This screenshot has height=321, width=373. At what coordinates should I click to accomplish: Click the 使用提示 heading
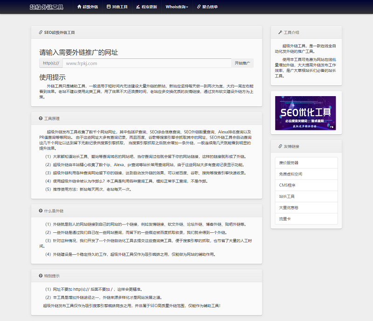click(52, 77)
